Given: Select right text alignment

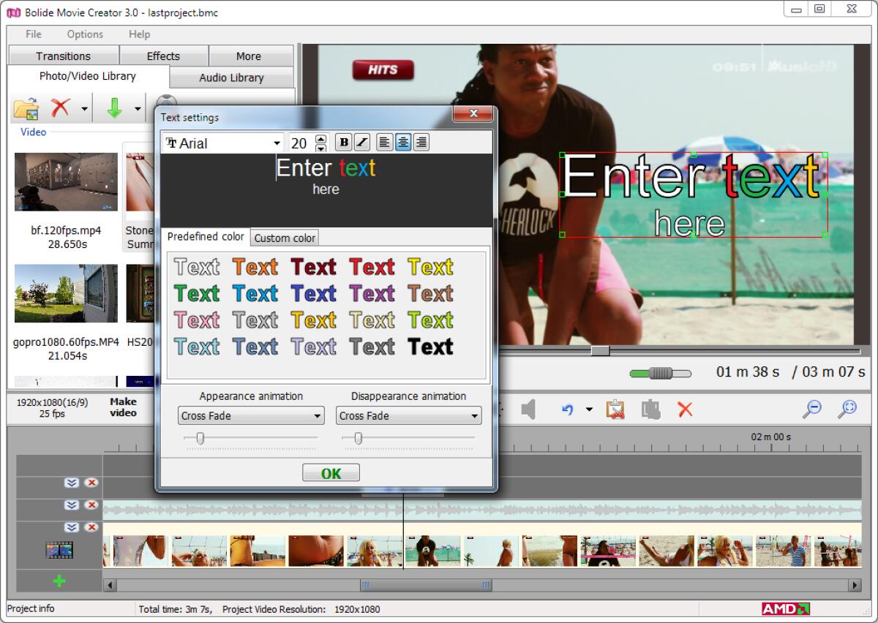Looking at the screenshot, I should point(421,142).
